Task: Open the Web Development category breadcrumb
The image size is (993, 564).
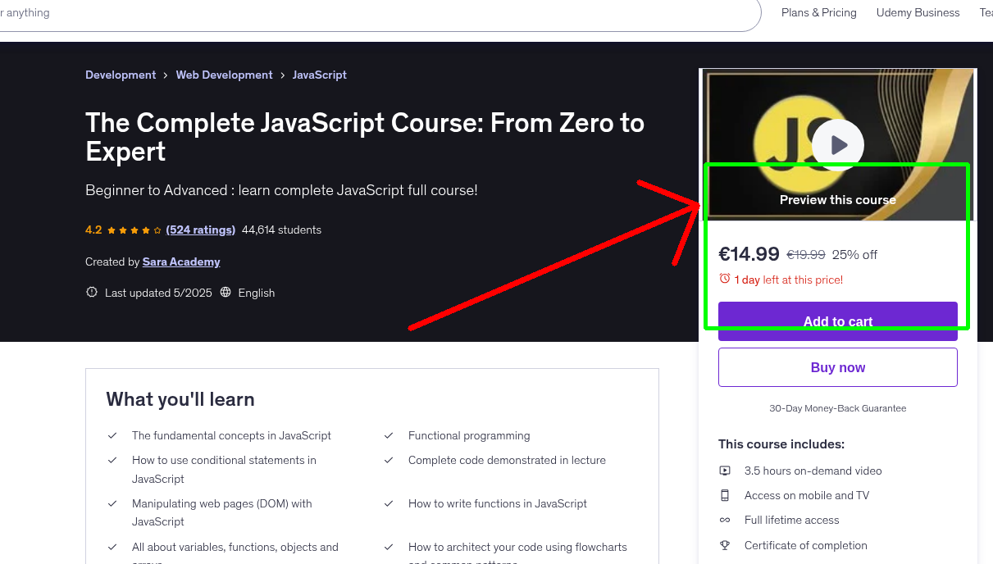Action: tap(224, 75)
